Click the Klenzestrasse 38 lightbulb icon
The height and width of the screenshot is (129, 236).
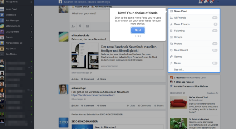pyautogui.click(x=2, y=43)
